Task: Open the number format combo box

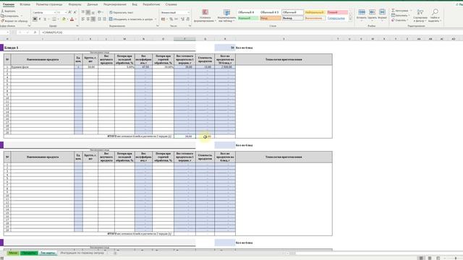Action: pos(175,12)
